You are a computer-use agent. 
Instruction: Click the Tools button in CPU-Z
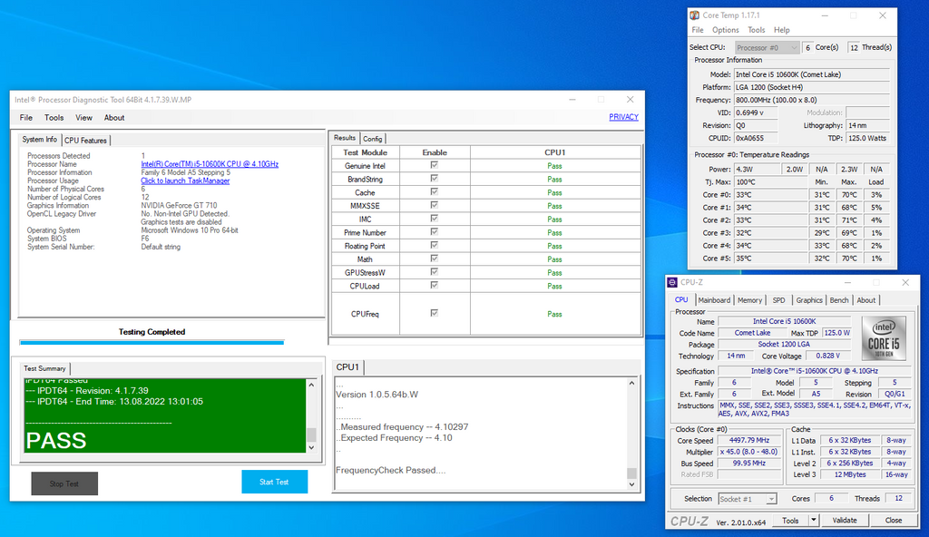tap(790, 520)
